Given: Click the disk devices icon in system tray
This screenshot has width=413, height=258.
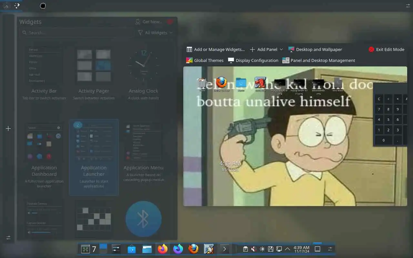Looking at the screenshot, I should 271,249.
